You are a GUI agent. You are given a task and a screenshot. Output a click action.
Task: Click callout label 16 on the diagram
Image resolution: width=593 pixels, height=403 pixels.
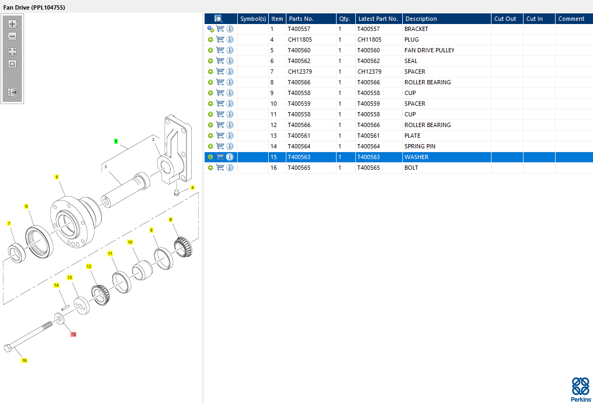[x=24, y=360]
